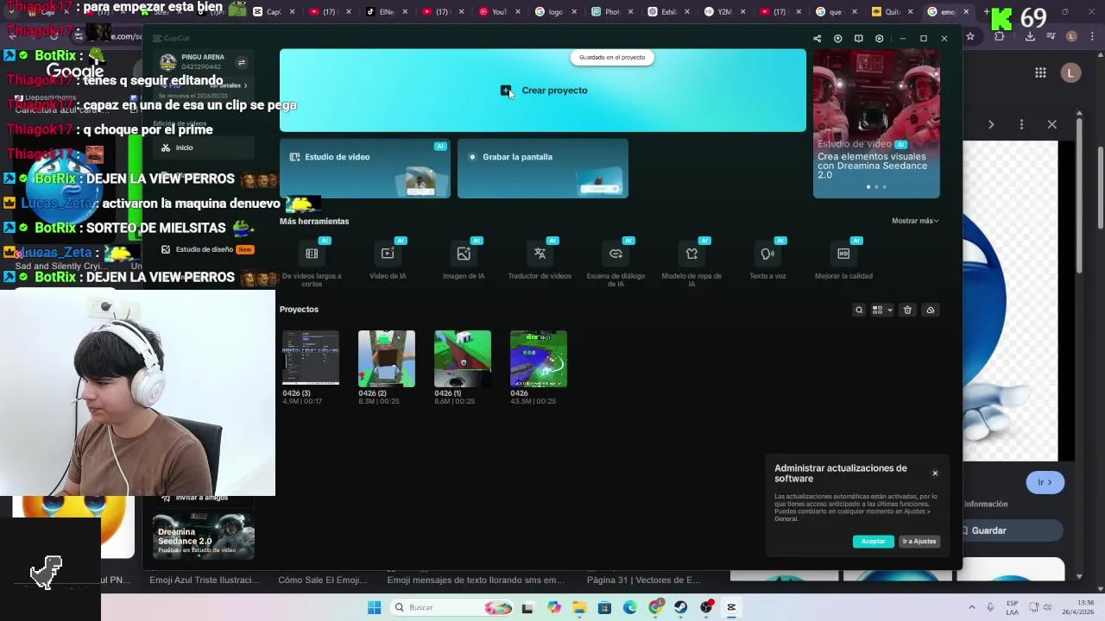Click the Guardar button in browser panel
The image size is (1105, 621).
[1012, 531]
